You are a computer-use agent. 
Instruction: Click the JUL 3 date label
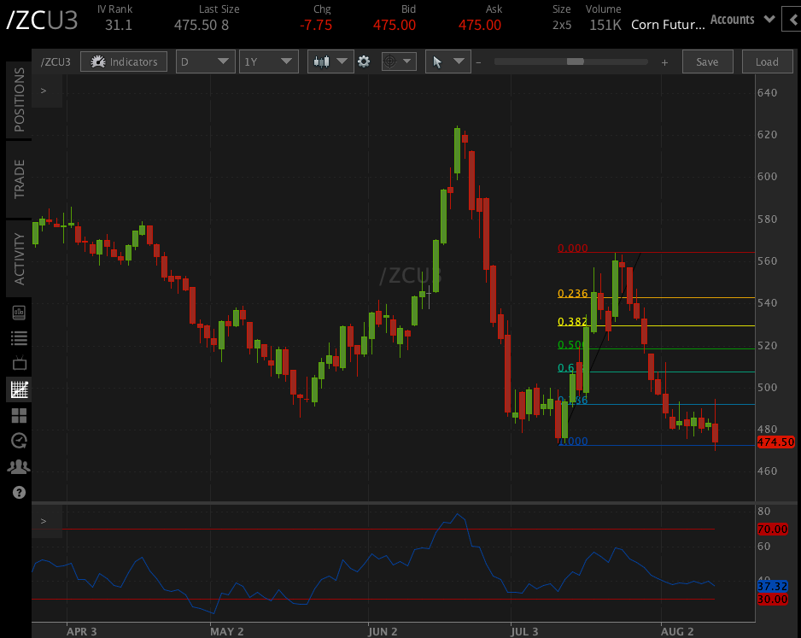click(x=524, y=631)
